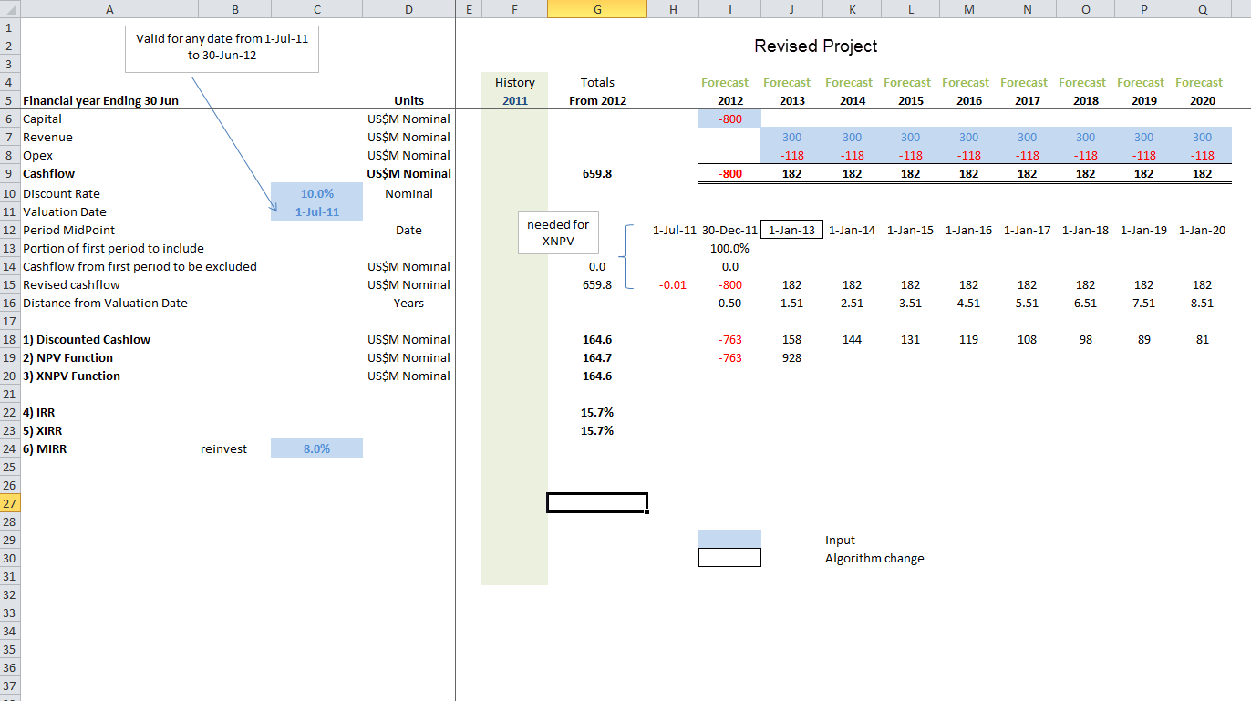Click the Cashflow -800 total cell for 2012
Image resolution: width=1251 pixels, height=701 pixels.
pos(729,173)
